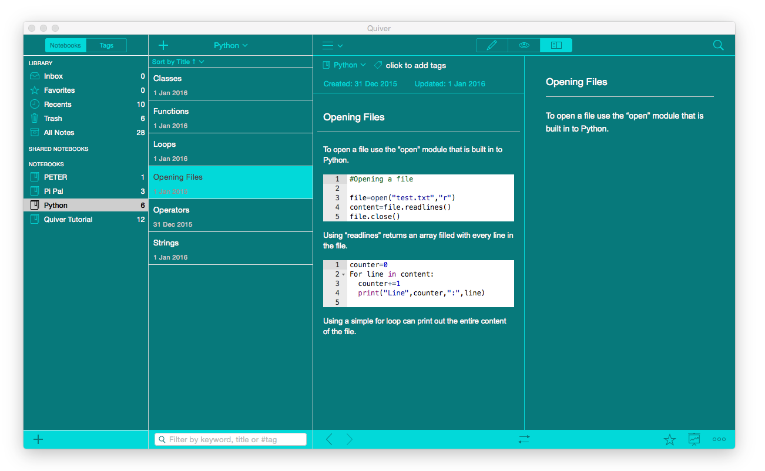Click the notebook icon in note header
This screenshot has width=765, height=471.
click(327, 65)
